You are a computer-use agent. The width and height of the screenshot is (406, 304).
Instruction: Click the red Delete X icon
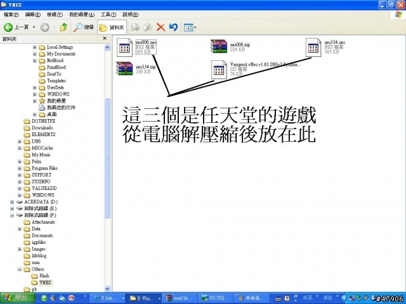160,27
